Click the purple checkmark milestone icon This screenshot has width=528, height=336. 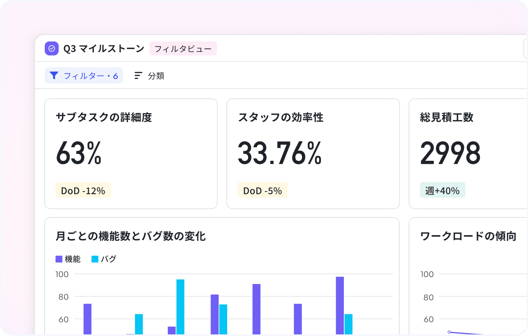point(52,49)
